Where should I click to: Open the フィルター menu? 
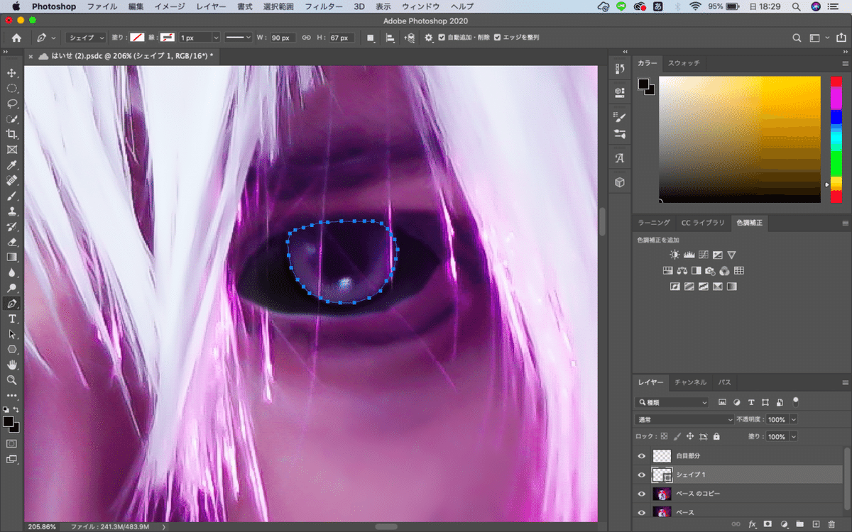323,6
